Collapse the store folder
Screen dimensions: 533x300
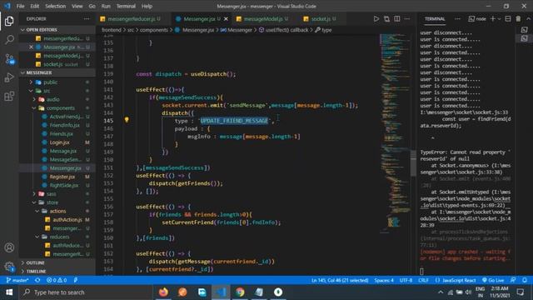[x=34, y=202]
